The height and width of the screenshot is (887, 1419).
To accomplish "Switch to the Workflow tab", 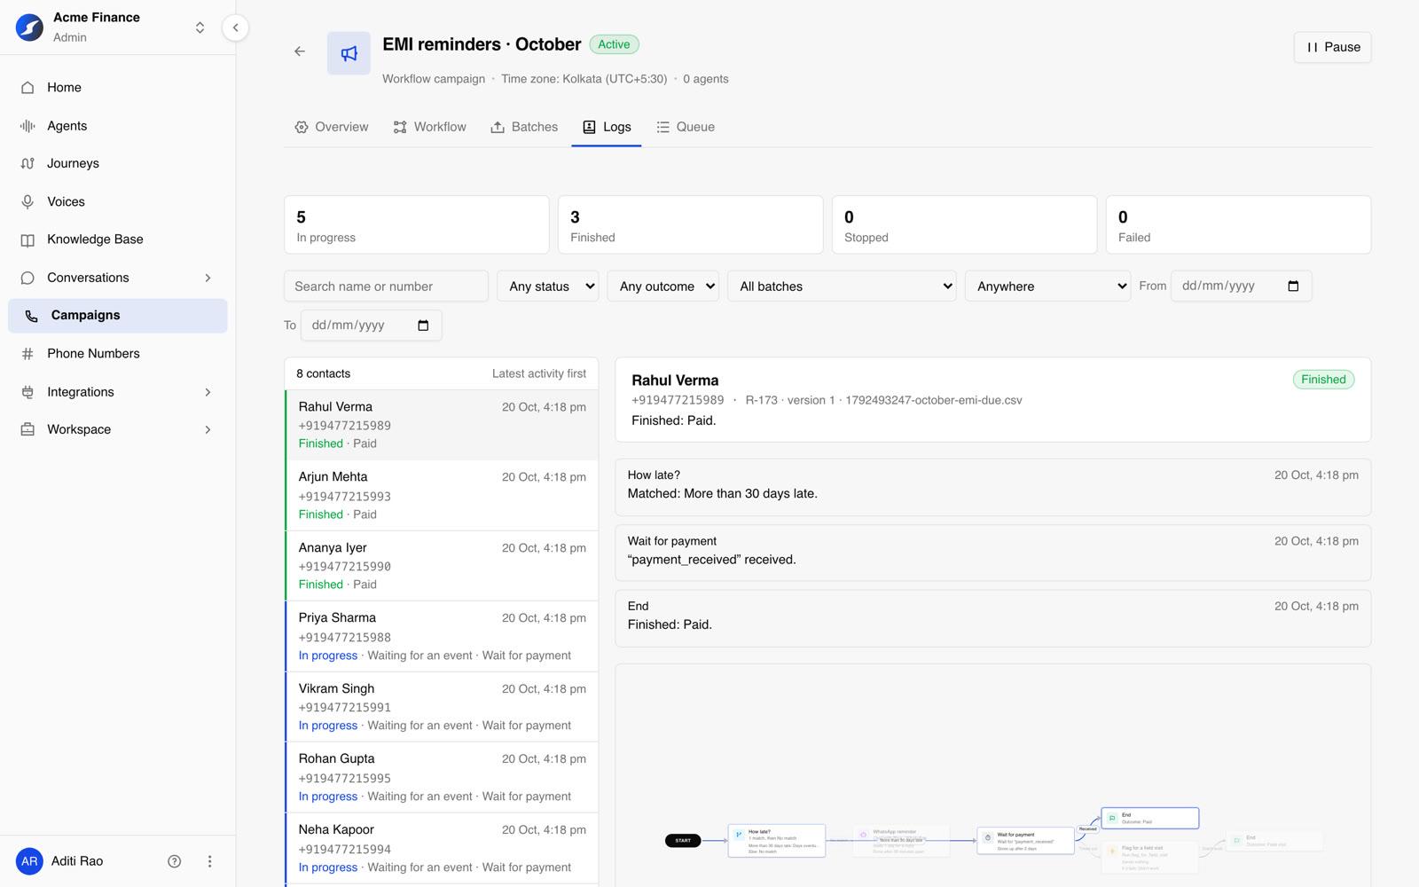I will coord(430,127).
